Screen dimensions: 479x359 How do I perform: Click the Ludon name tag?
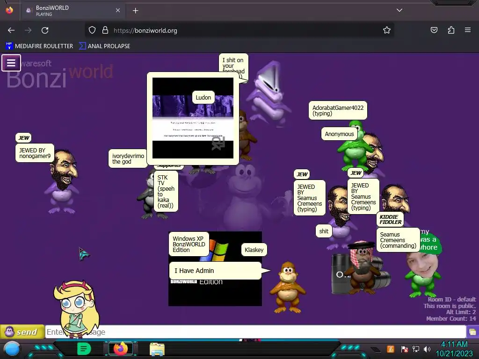coord(203,97)
